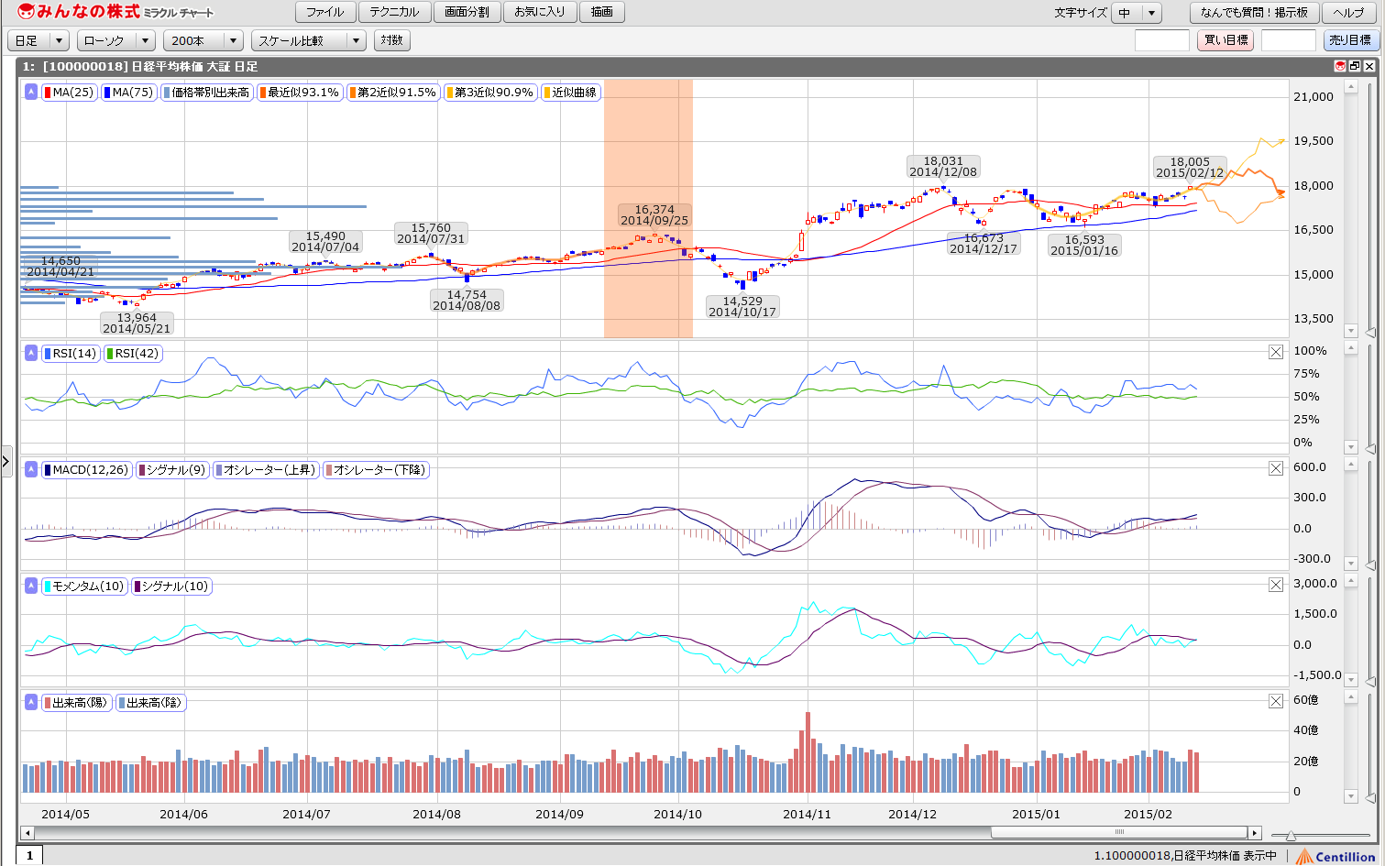Click the restore window icon on chart panel
This screenshot has width=1385, height=866.
1355,66
